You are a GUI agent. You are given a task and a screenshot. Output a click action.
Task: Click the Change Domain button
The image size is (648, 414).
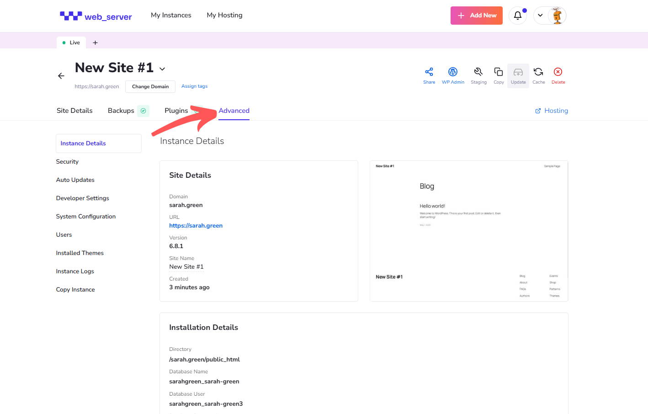(x=150, y=86)
